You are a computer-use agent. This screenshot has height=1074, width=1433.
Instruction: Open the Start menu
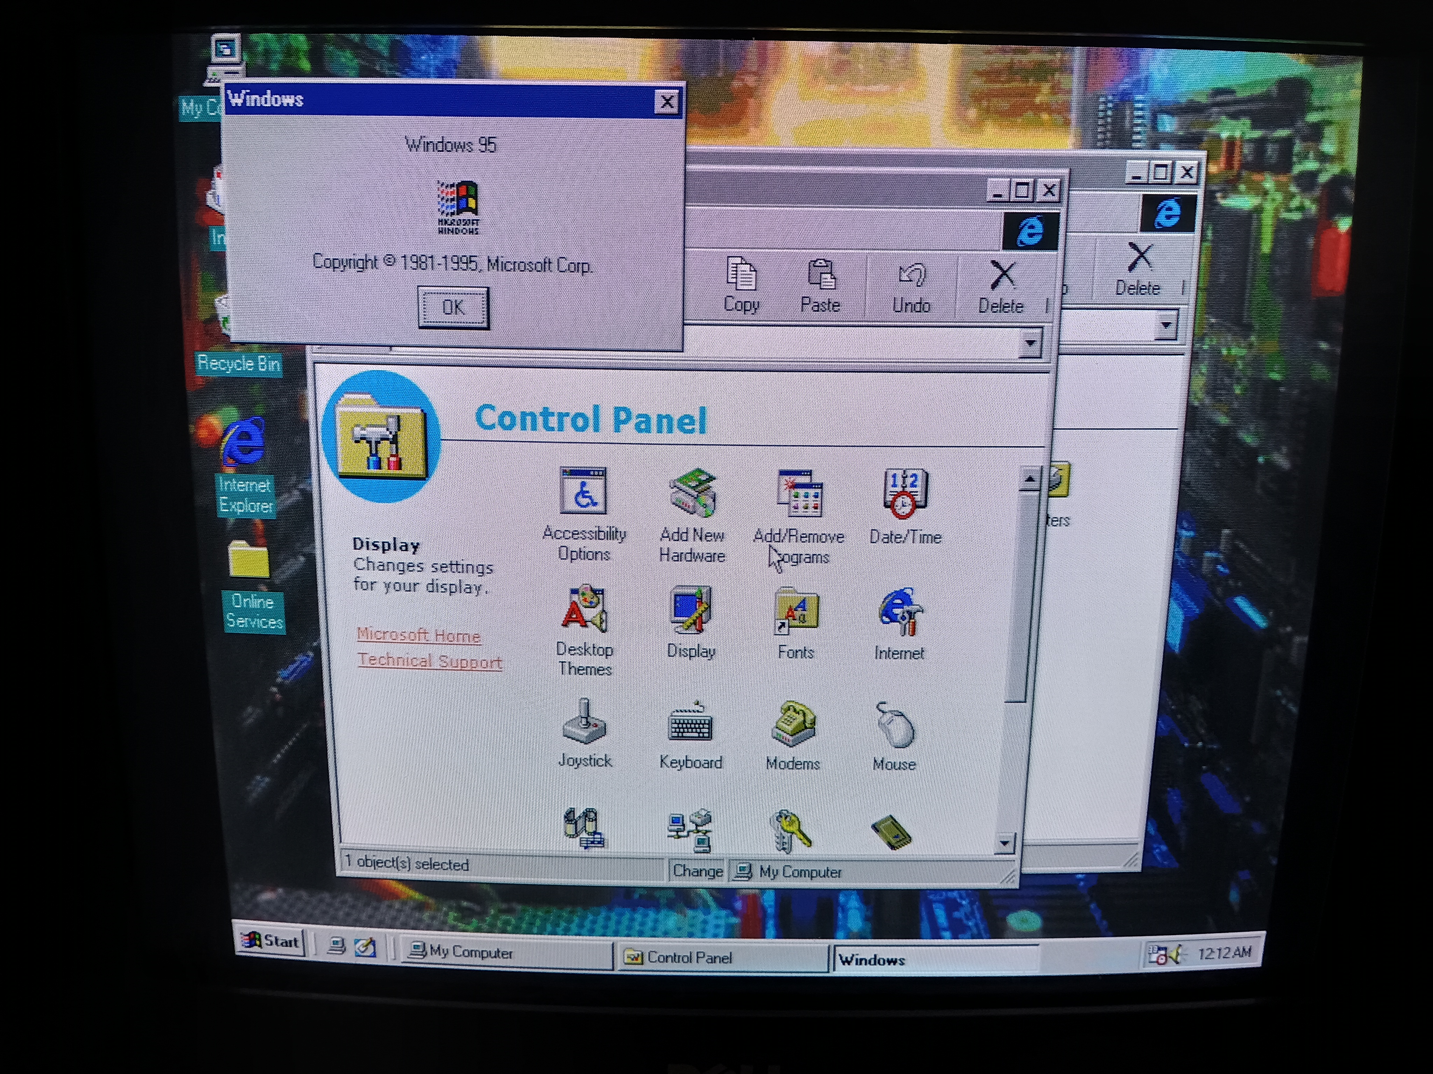[x=271, y=942]
